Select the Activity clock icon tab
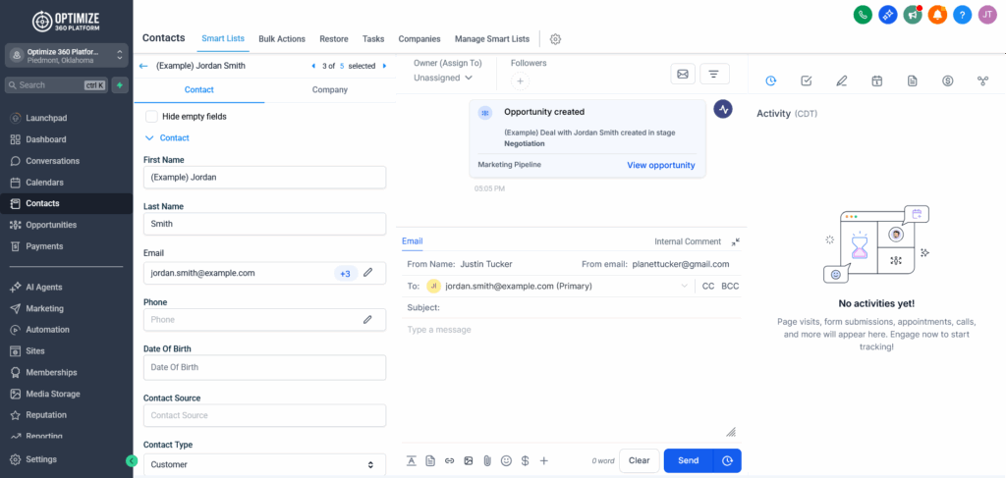Image resolution: width=1006 pixels, height=478 pixels. (x=771, y=80)
